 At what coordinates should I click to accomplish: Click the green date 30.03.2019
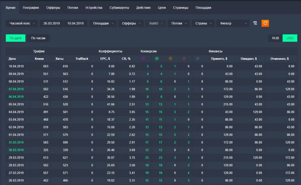16,150
